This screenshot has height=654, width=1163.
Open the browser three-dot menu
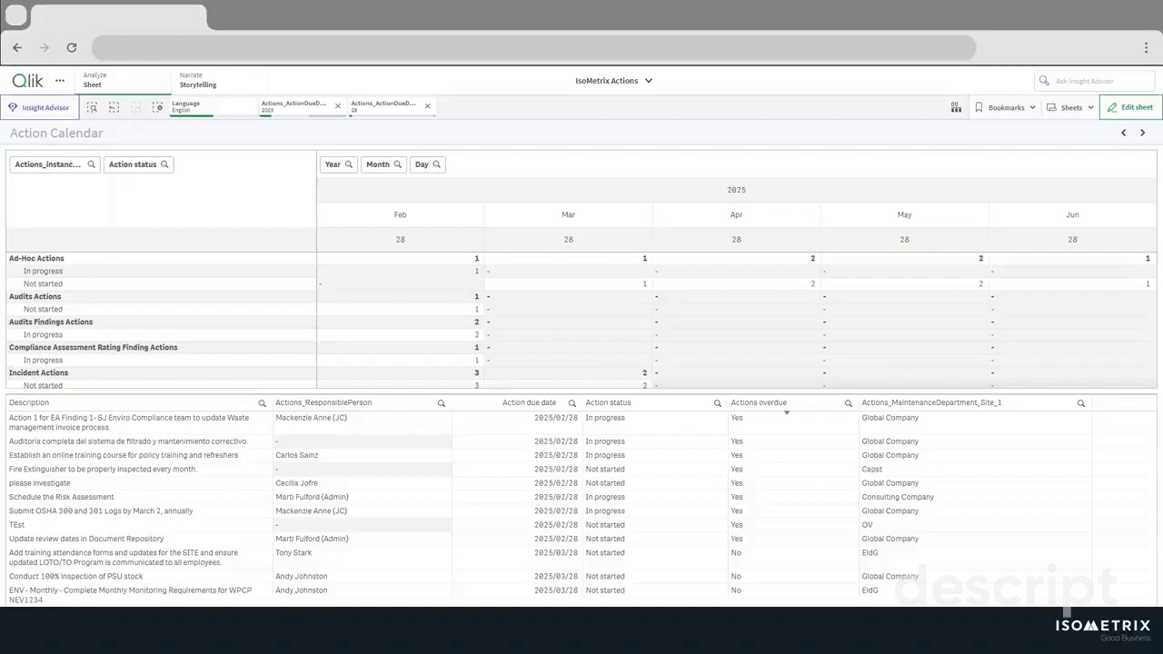pos(1147,47)
